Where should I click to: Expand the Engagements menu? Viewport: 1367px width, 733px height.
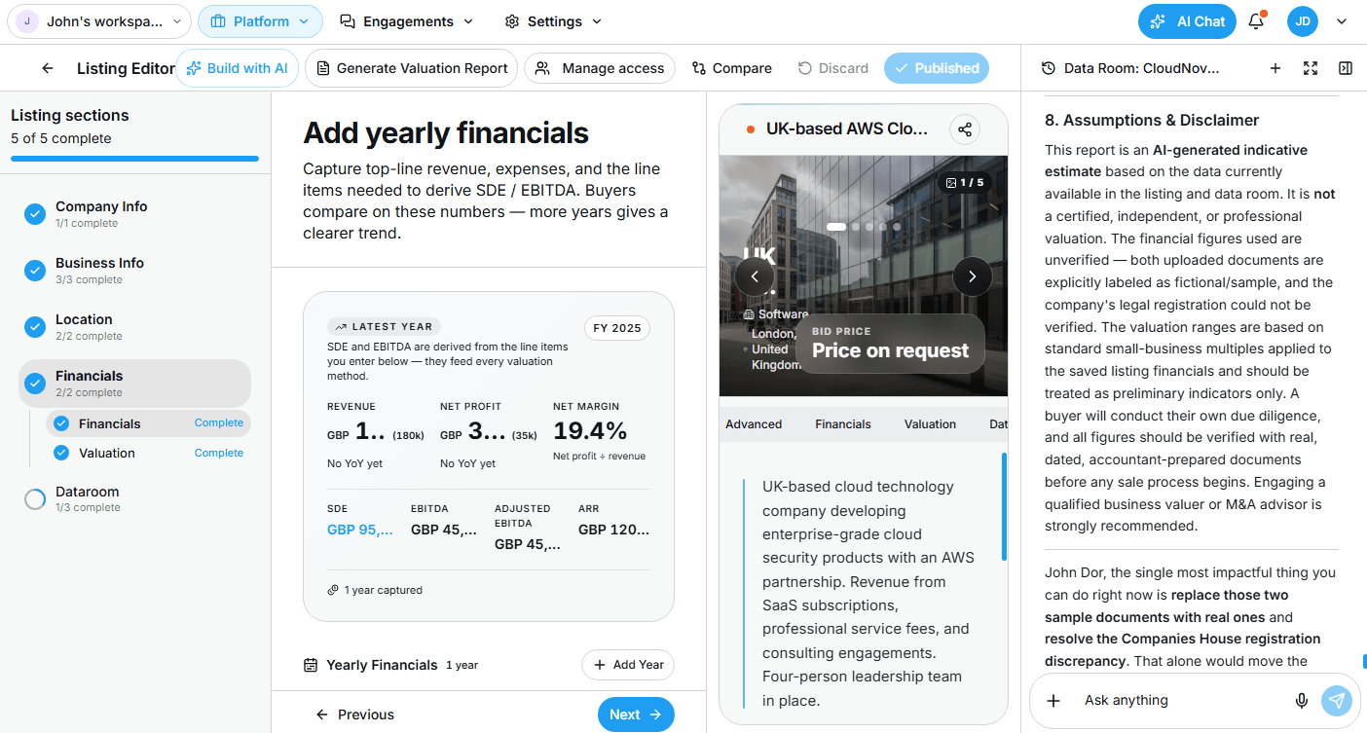(406, 21)
